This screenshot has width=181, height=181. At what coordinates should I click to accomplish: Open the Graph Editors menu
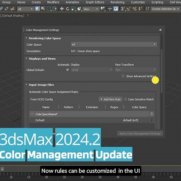click(95, 2)
